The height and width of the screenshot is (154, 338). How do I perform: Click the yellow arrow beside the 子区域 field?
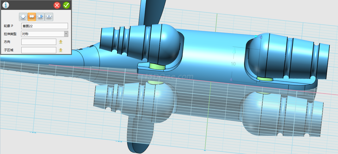click(61, 50)
